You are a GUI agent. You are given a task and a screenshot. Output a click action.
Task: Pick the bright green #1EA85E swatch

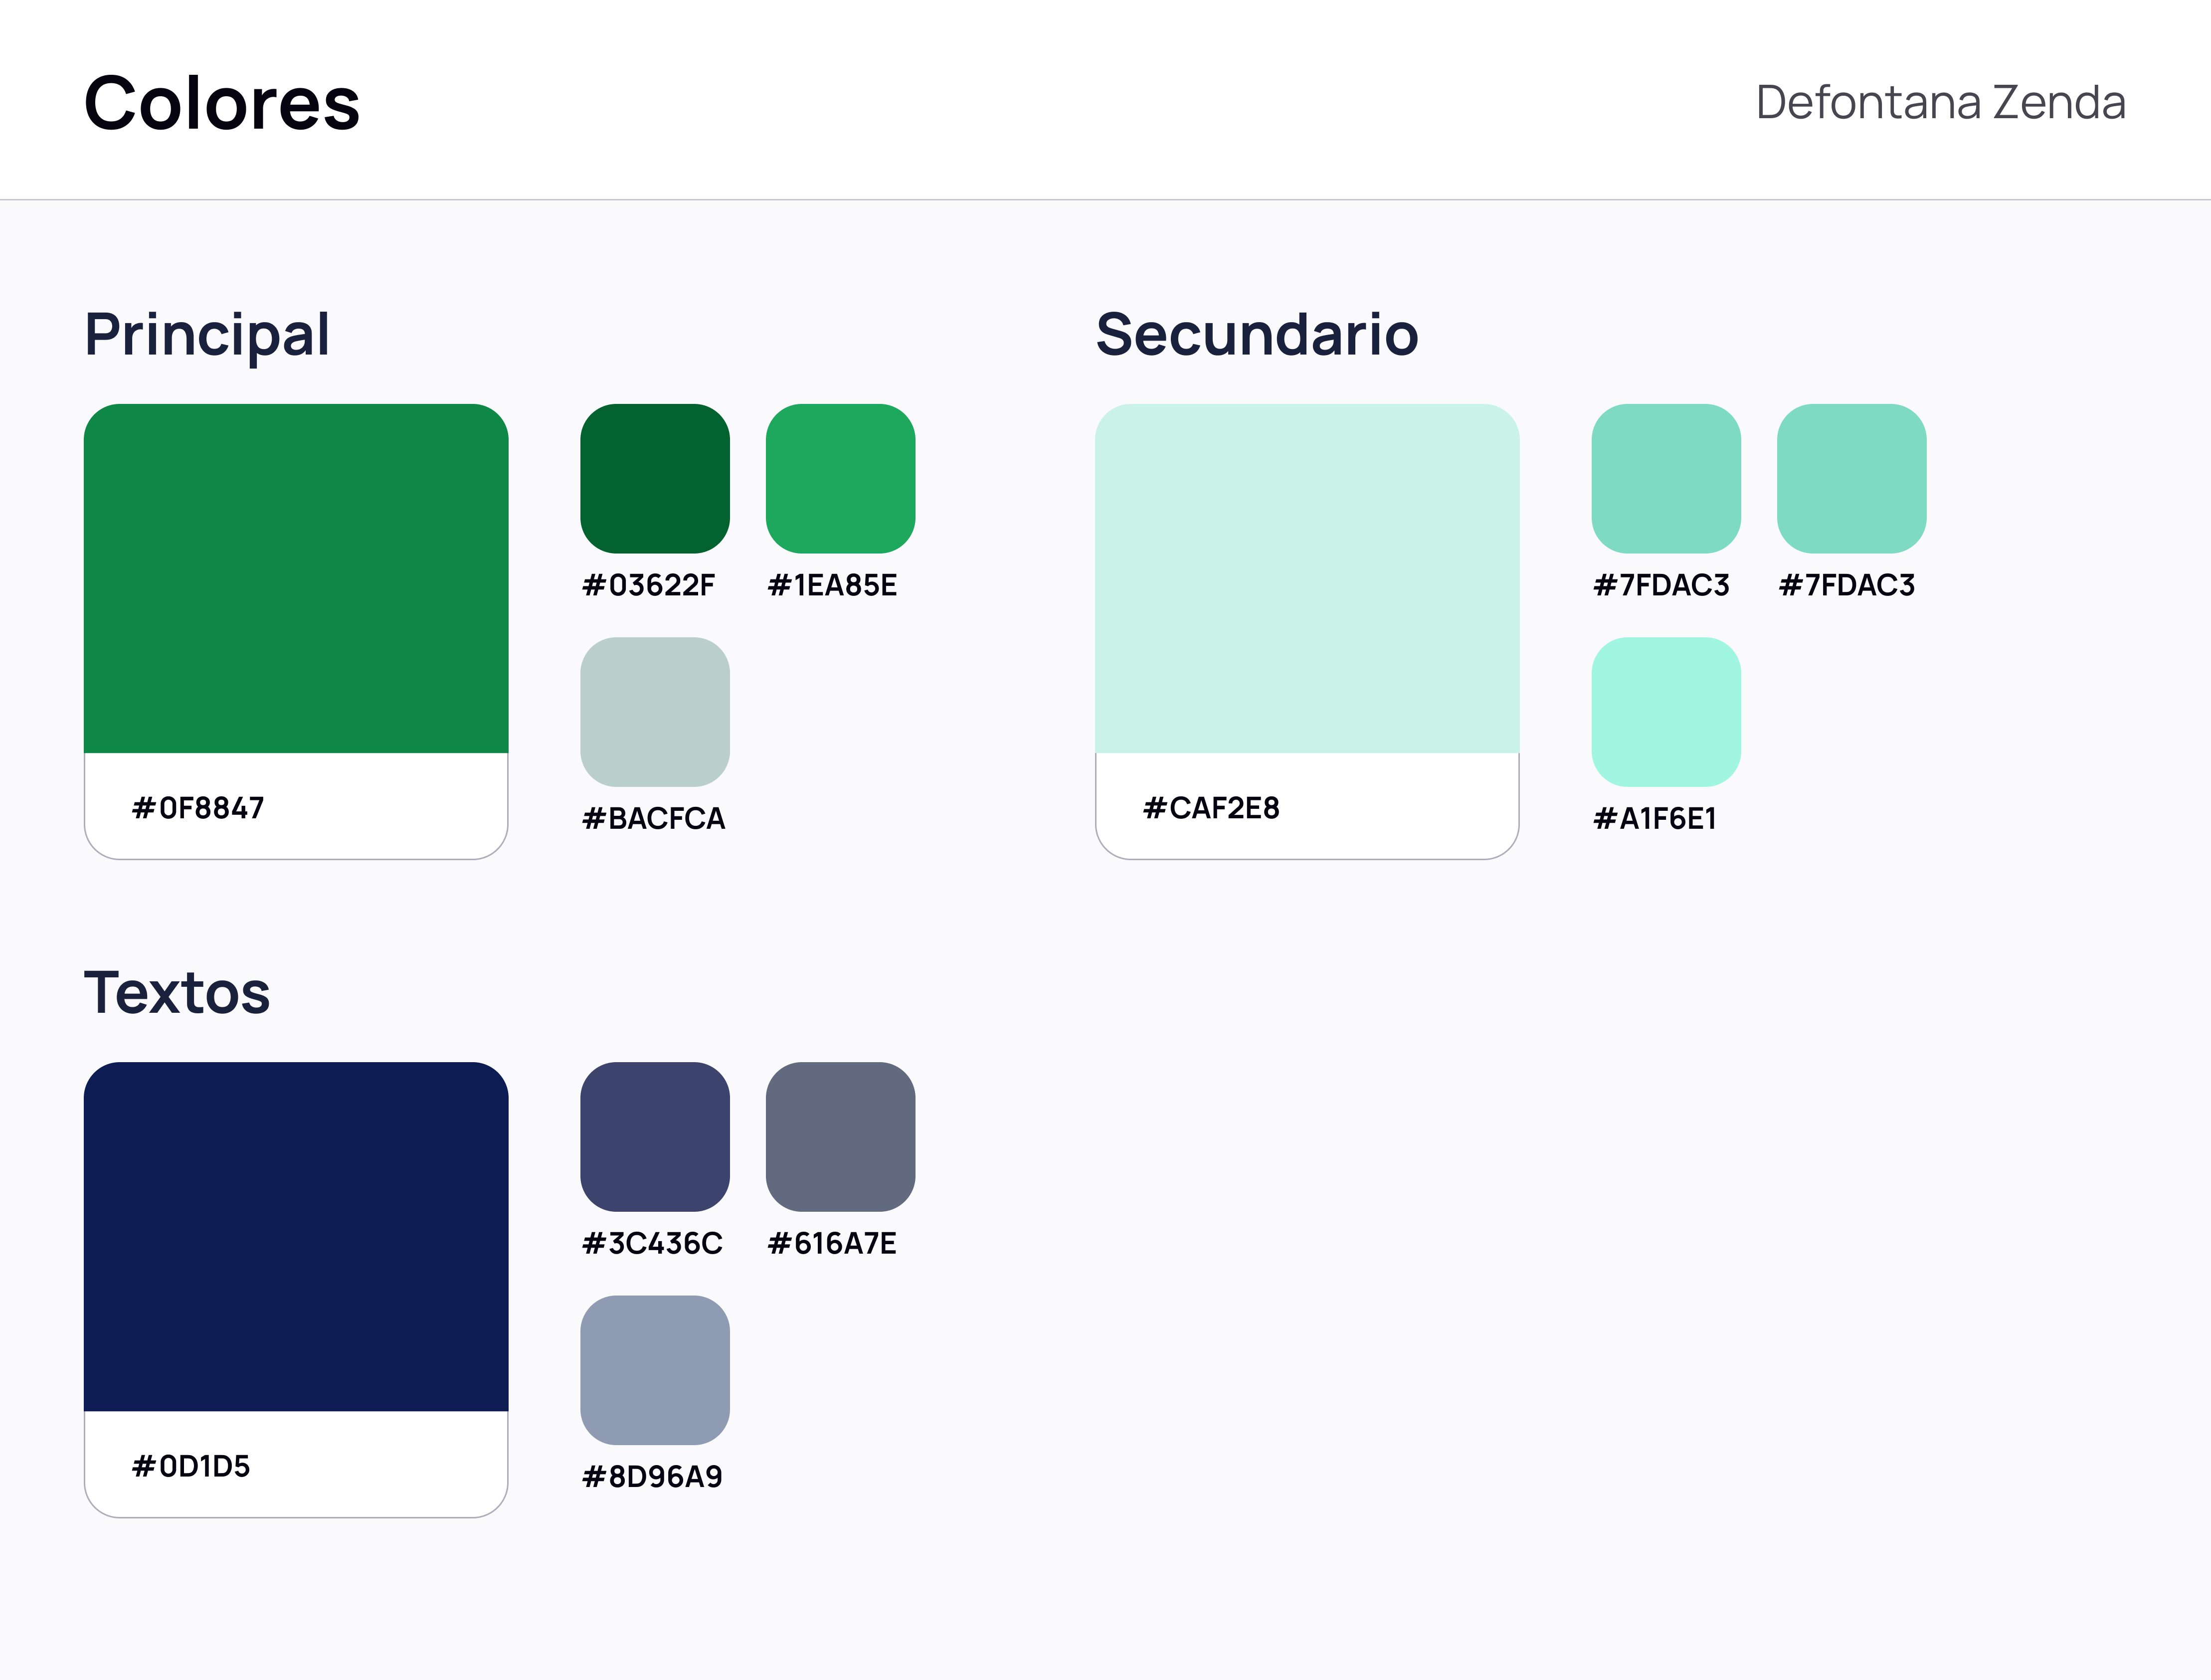tap(841, 479)
